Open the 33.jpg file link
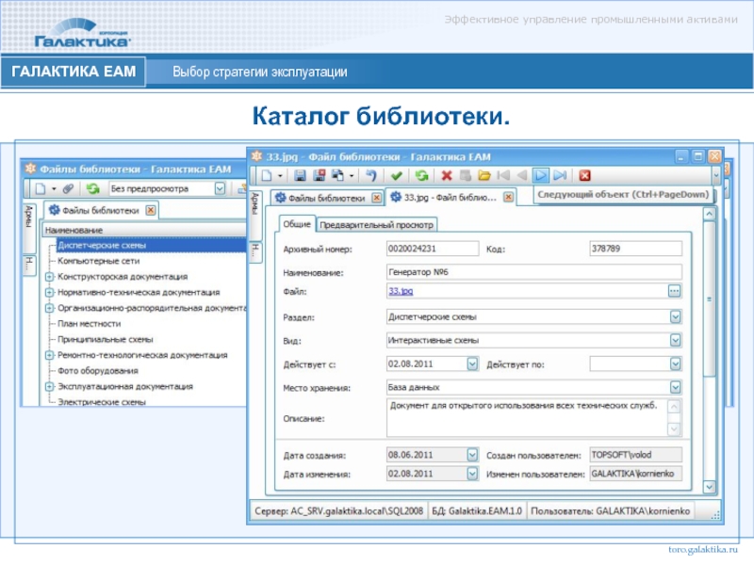This screenshot has height=565, width=754. tap(399, 294)
